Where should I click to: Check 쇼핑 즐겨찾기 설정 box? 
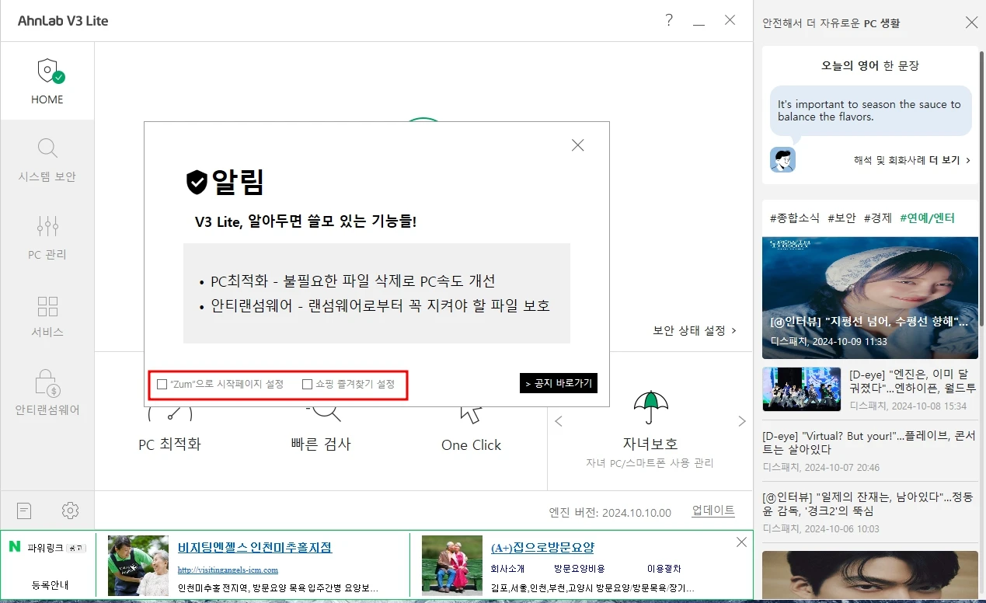[307, 384]
